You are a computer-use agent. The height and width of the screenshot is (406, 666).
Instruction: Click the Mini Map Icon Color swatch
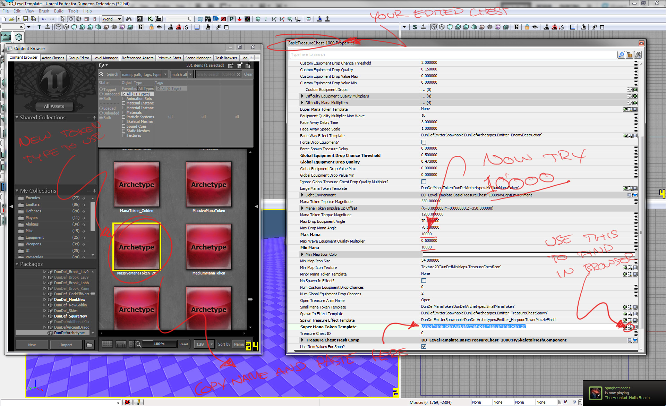point(528,254)
